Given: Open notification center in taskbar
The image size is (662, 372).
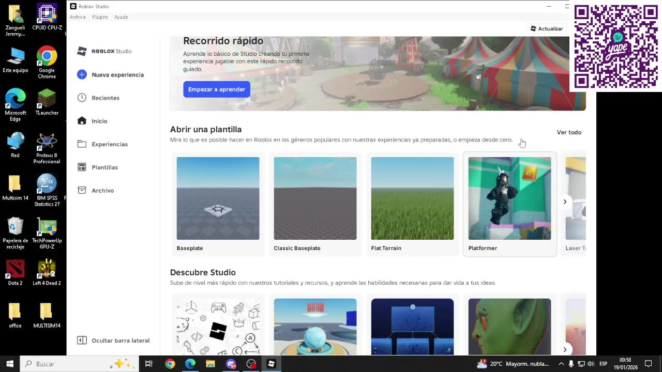Looking at the screenshot, I should click(x=648, y=364).
